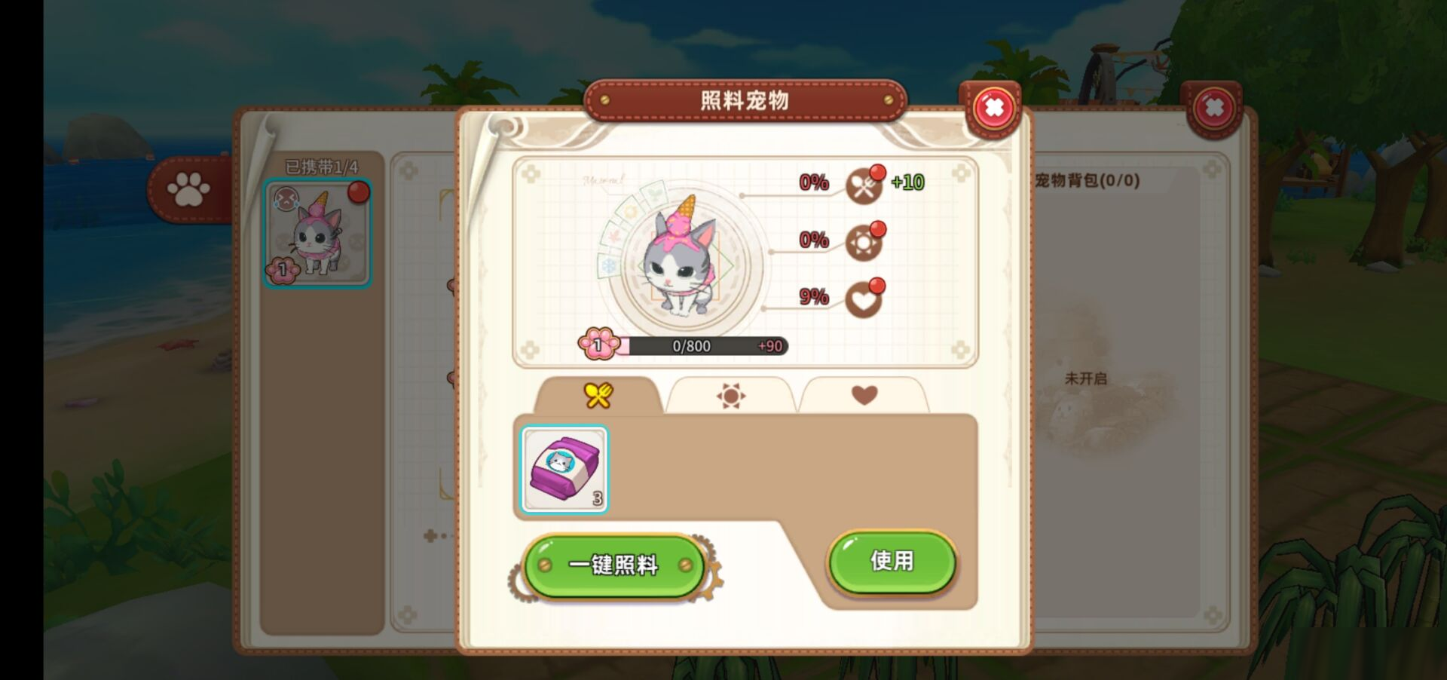Tap the 使用 button

(x=892, y=562)
